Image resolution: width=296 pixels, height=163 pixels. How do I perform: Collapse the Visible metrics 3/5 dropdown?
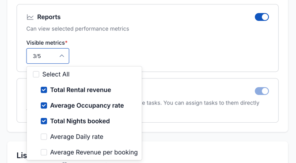pyautogui.click(x=48, y=56)
